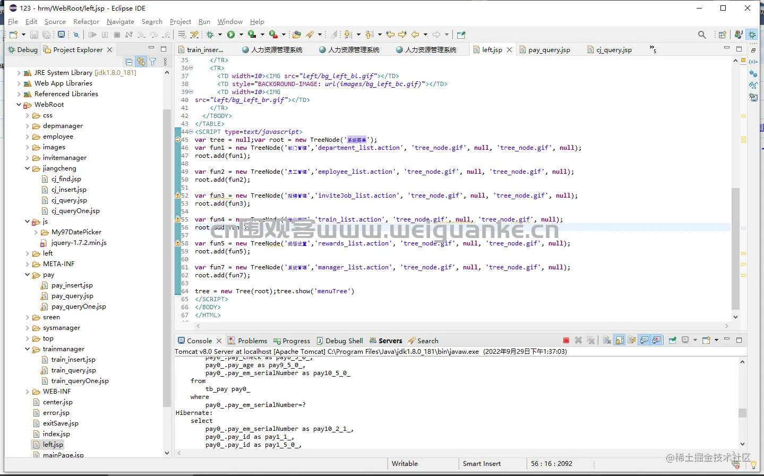Screen dimensions: 764x476
Task: Expand the WEB-INF folder
Action: (28, 392)
